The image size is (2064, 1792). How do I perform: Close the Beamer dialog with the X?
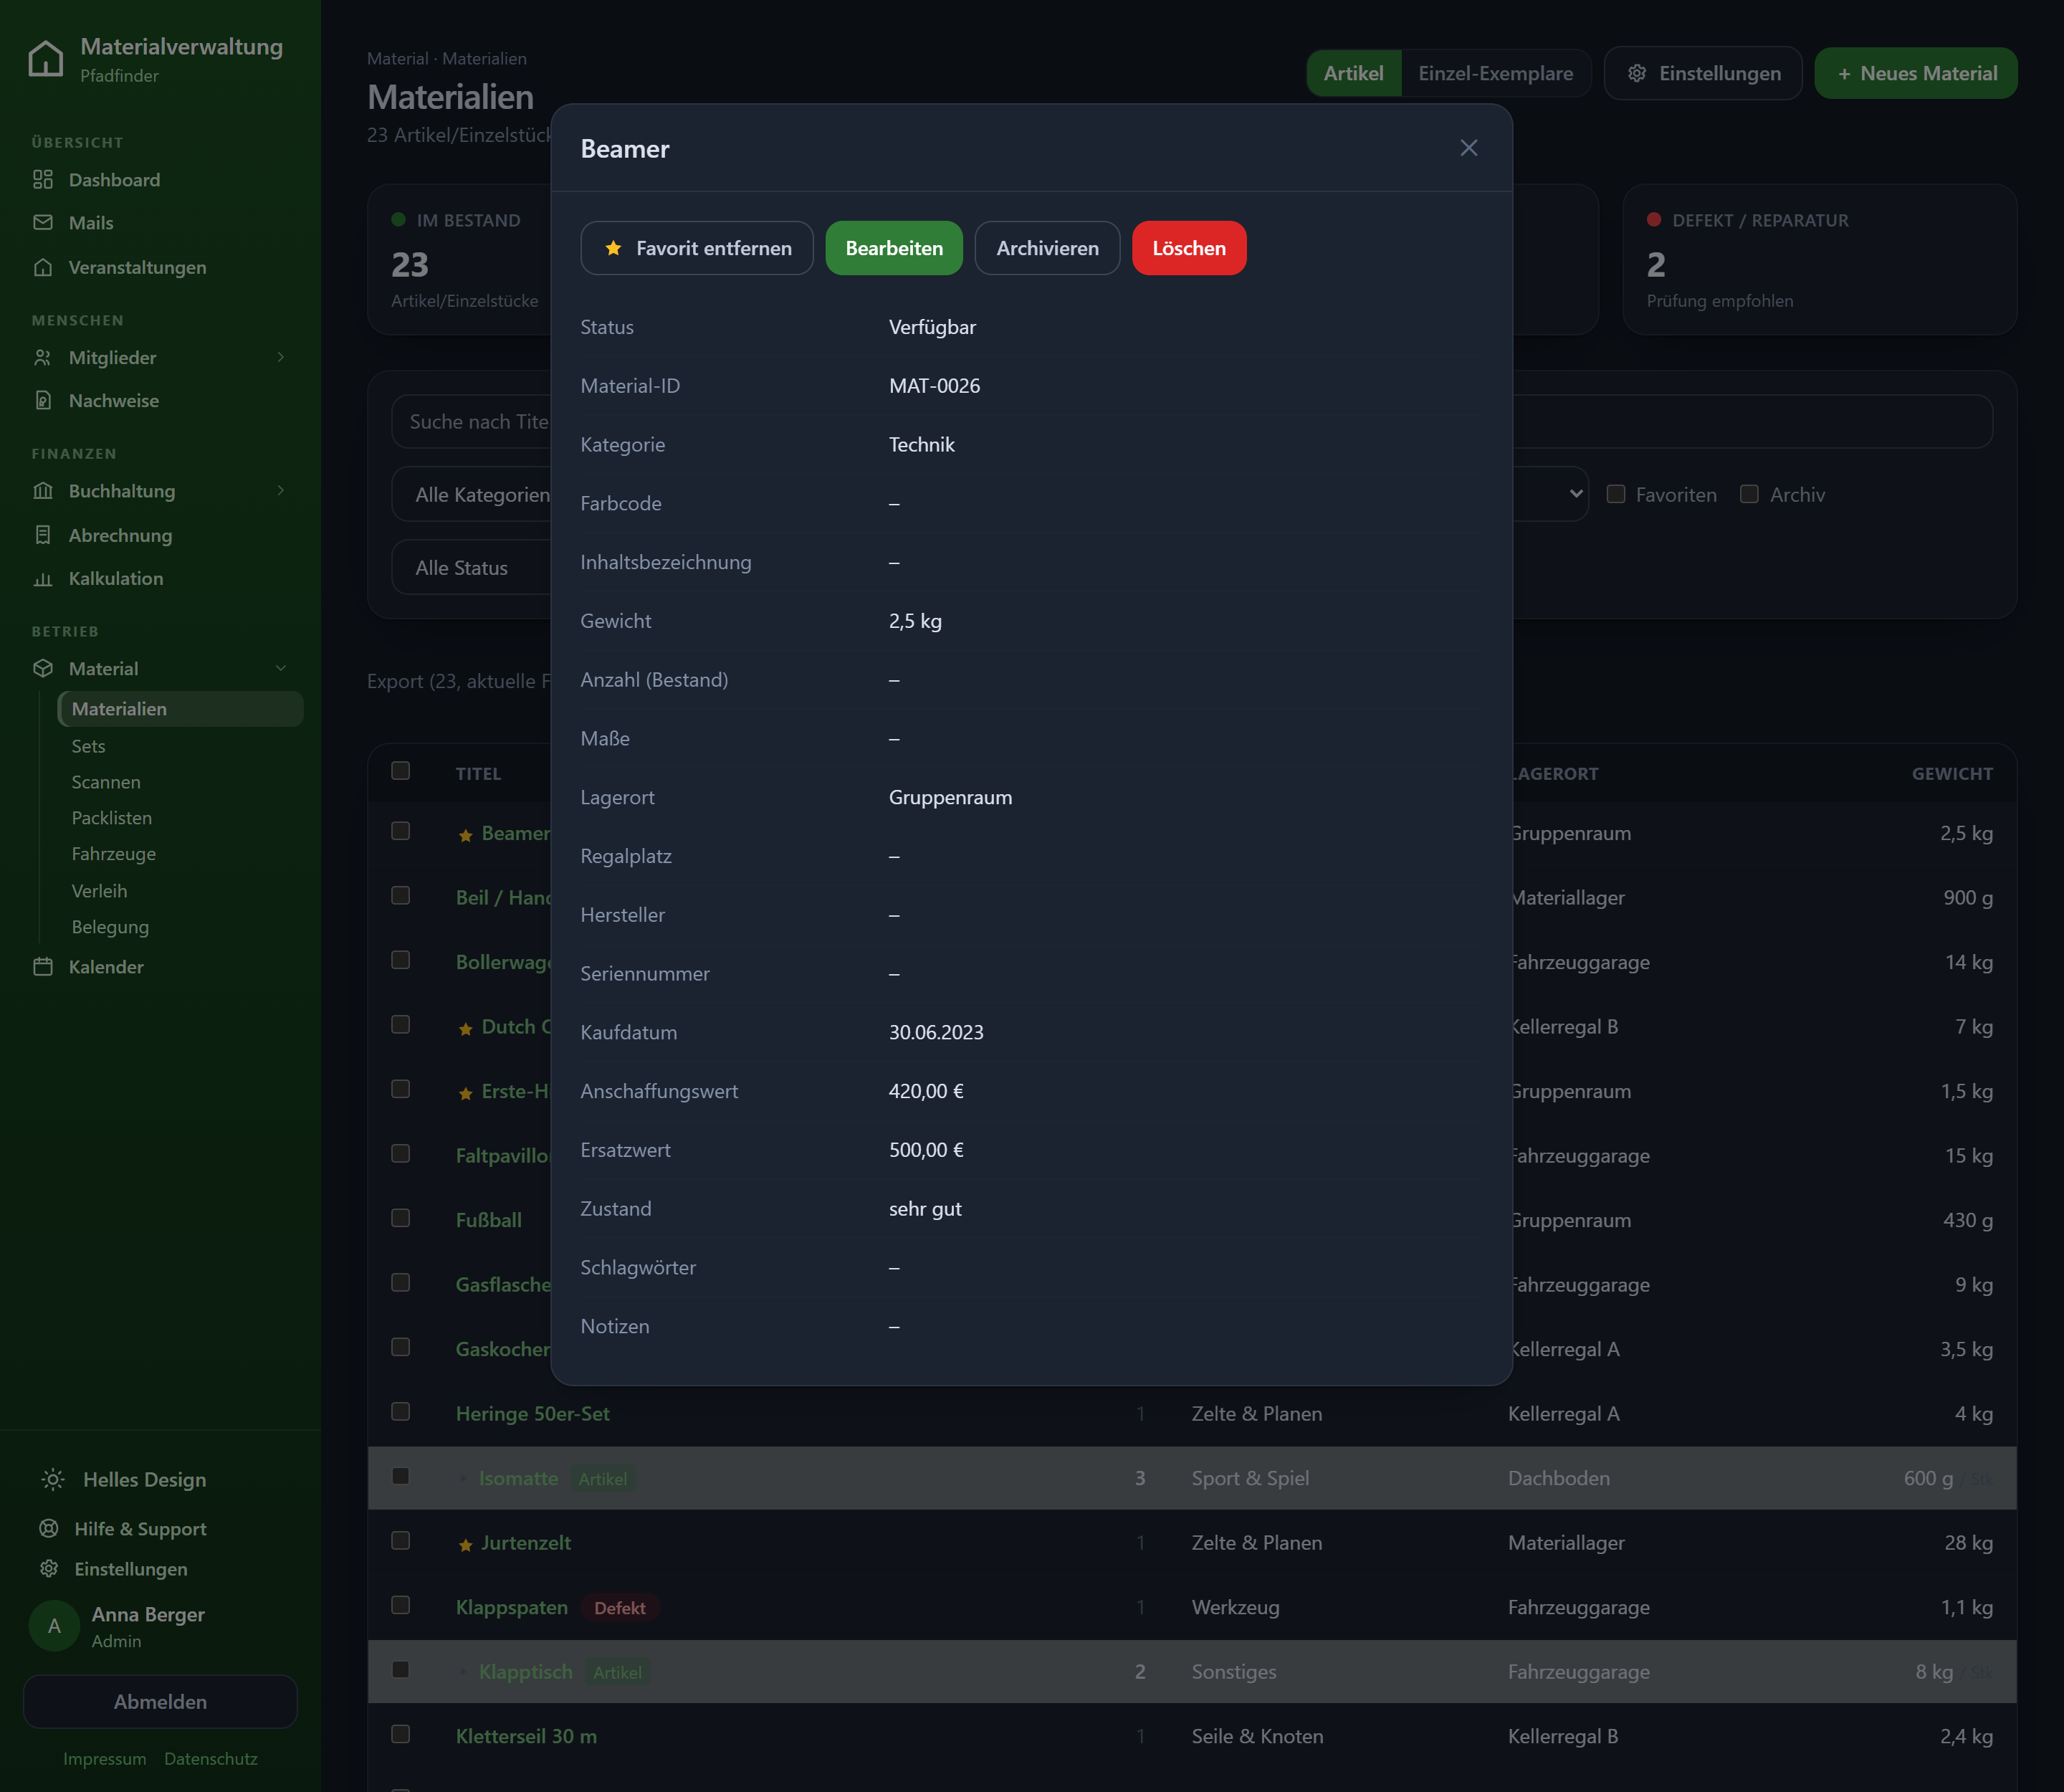point(1469,148)
